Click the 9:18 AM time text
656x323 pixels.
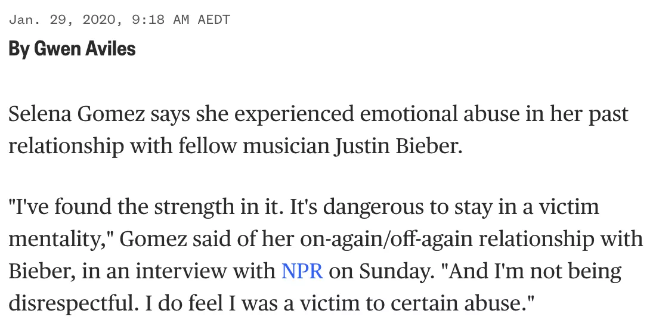pos(160,20)
